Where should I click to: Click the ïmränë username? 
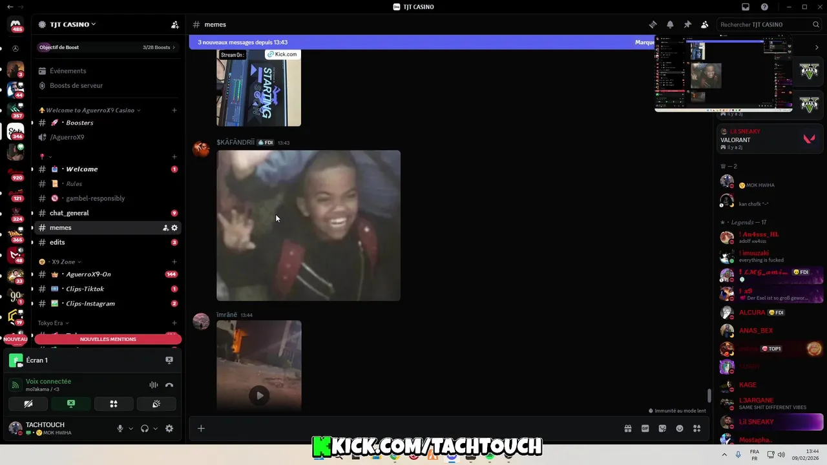[x=227, y=315]
